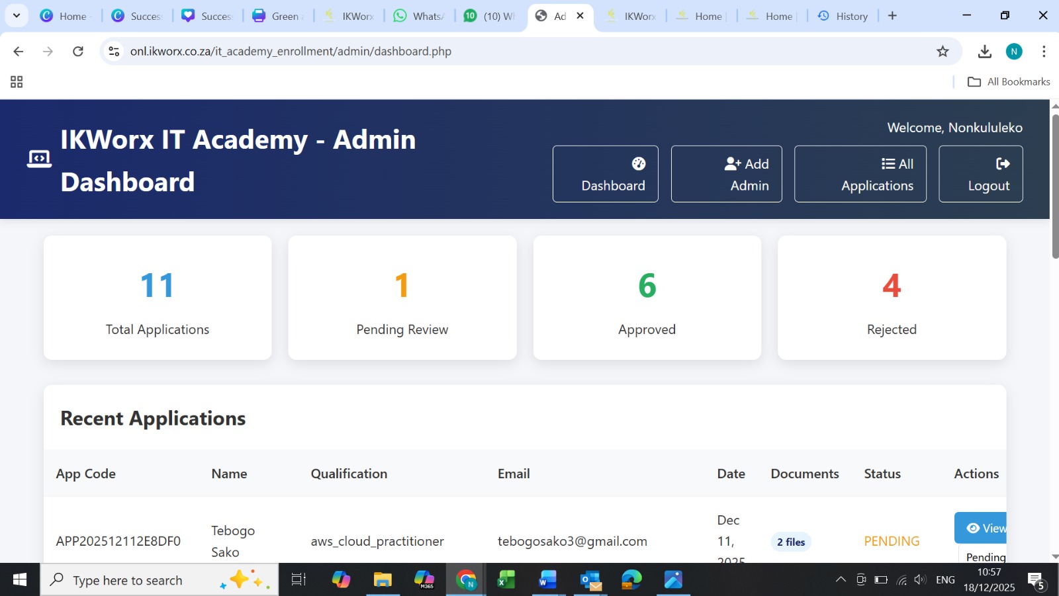Open the Apps grid icon in the bookmarks bar
This screenshot has width=1059, height=596.
[x=17, y=82]
